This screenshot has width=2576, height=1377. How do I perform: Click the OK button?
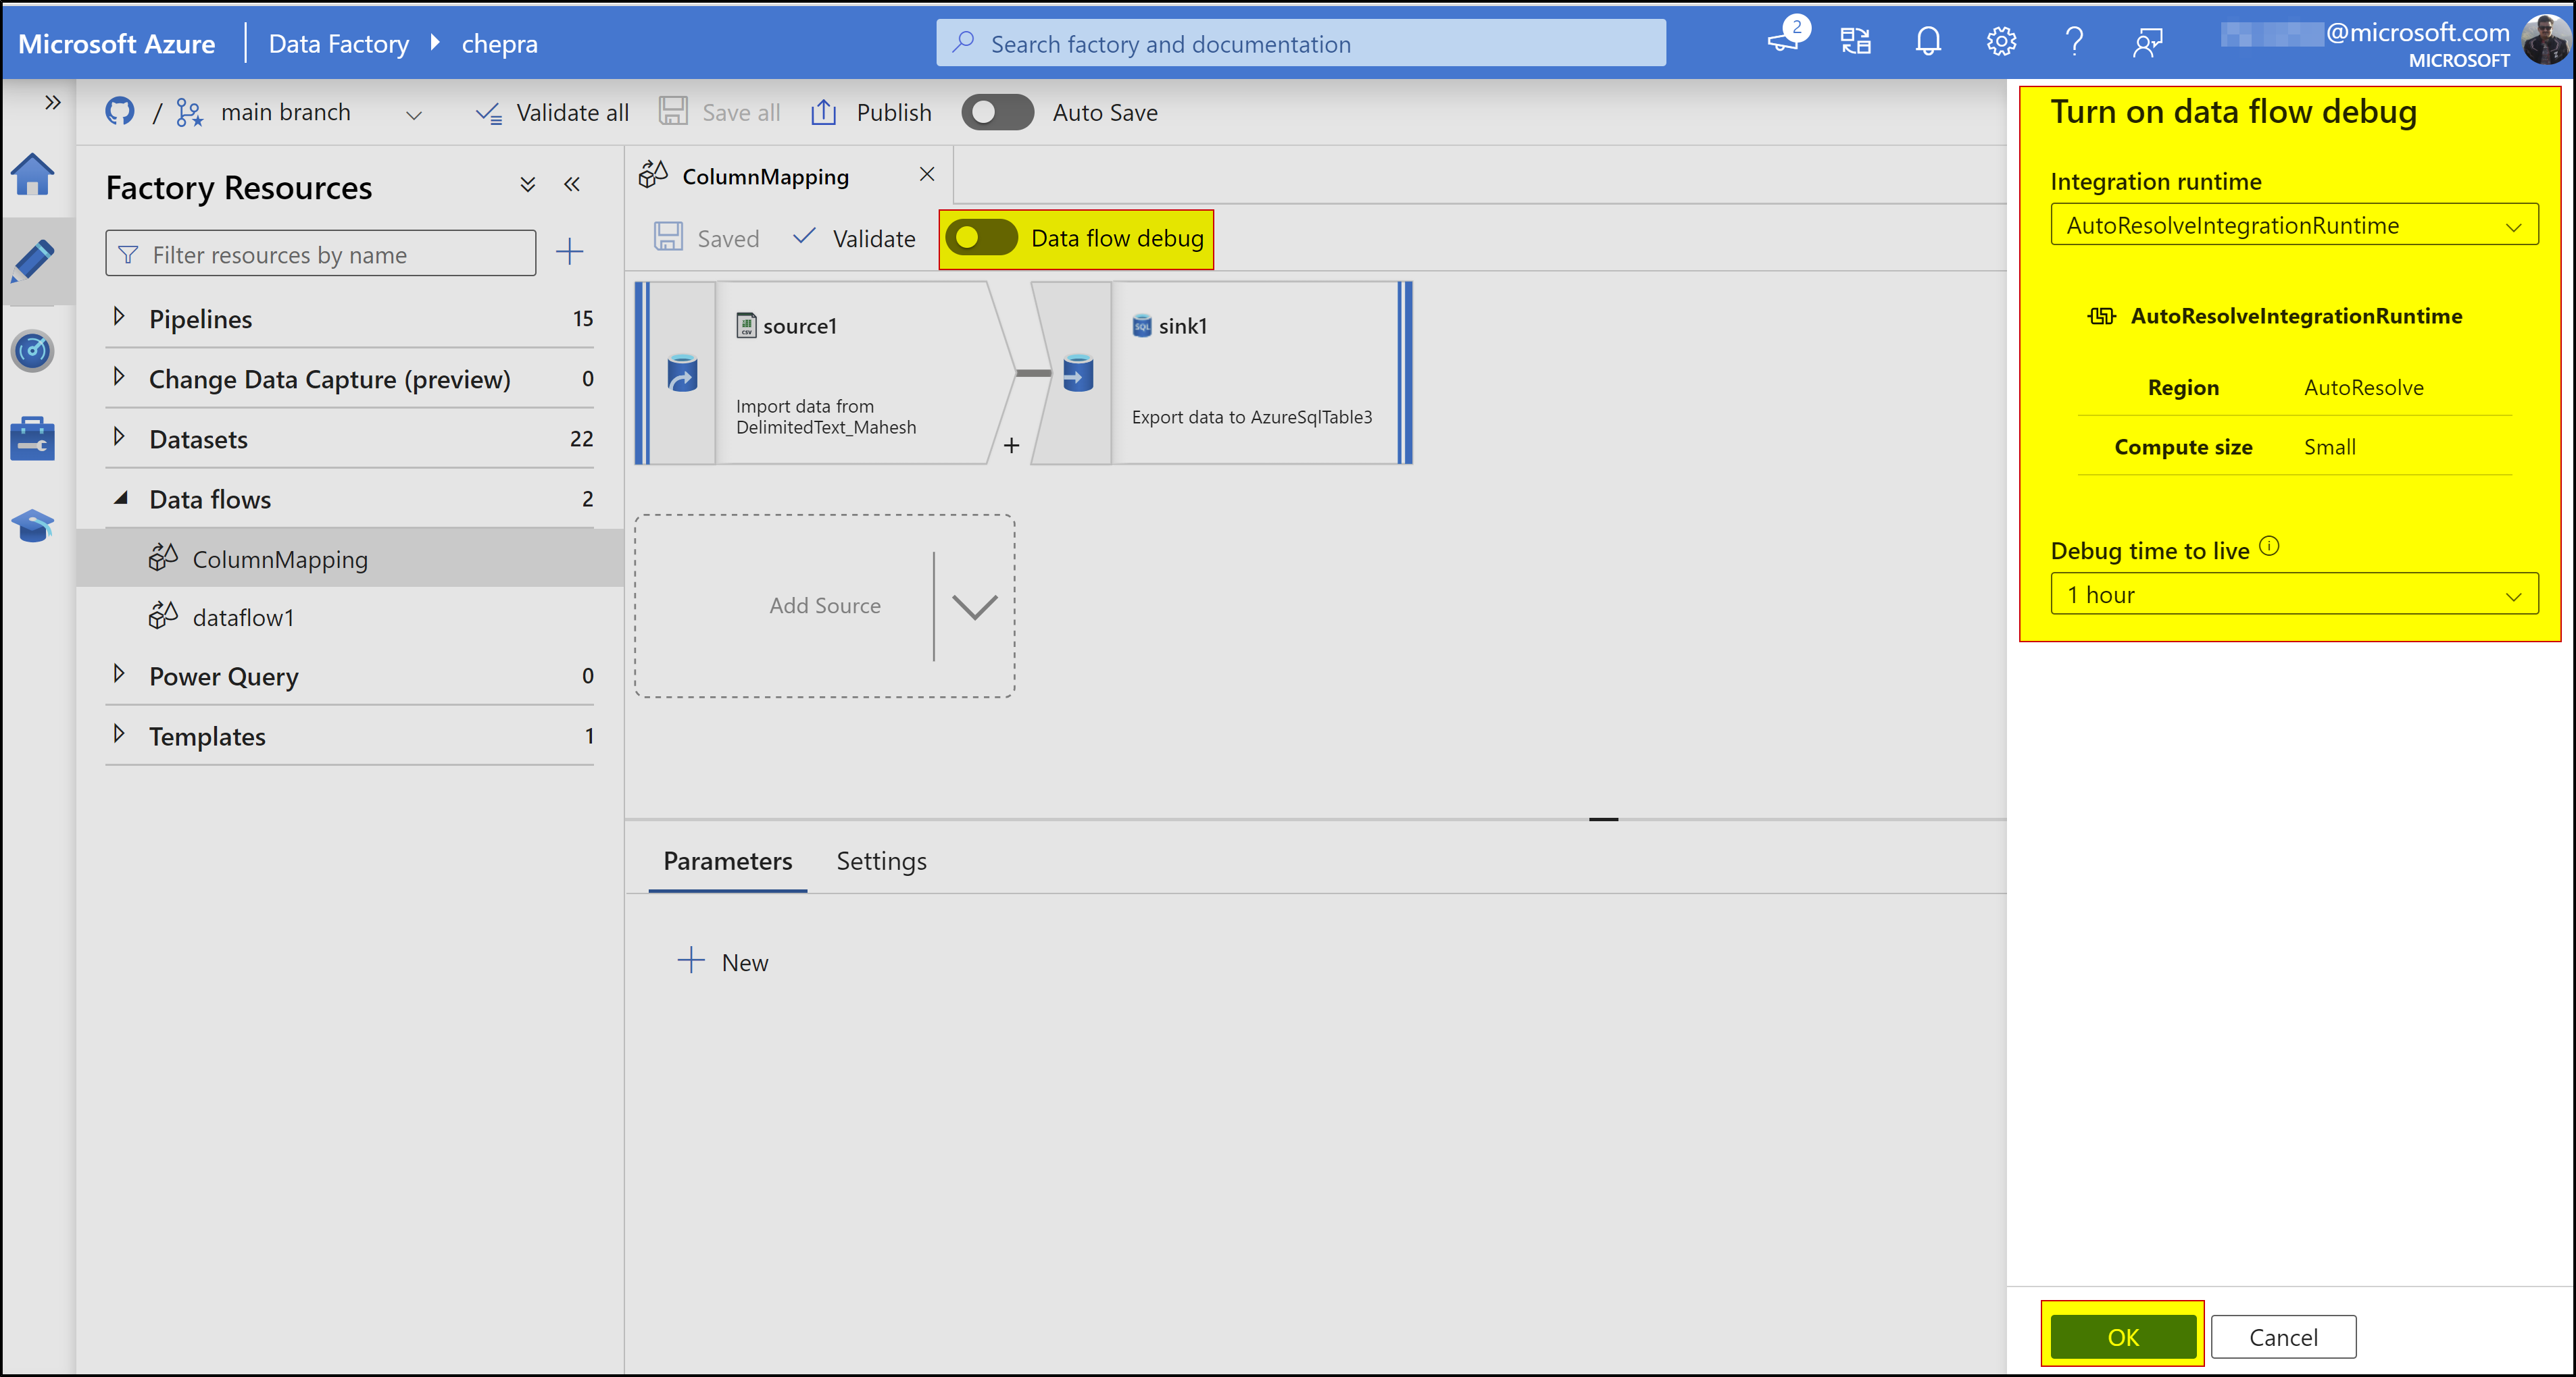[2122, 1336]
